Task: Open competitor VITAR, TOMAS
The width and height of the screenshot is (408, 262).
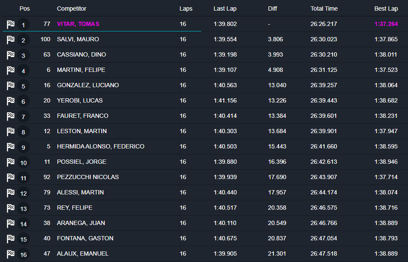Action: click(x=78, y=24)
